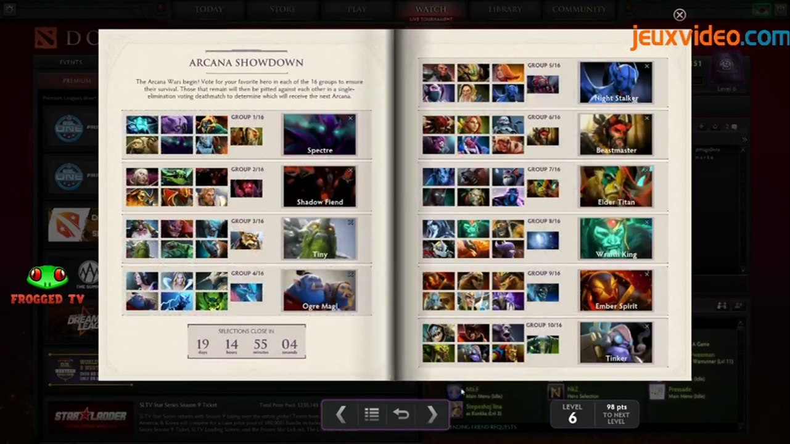Image resolution: width=790 pixels, height=444 pixels.
Task: Vote Mirana in Group 4/16
Action: 142,281
